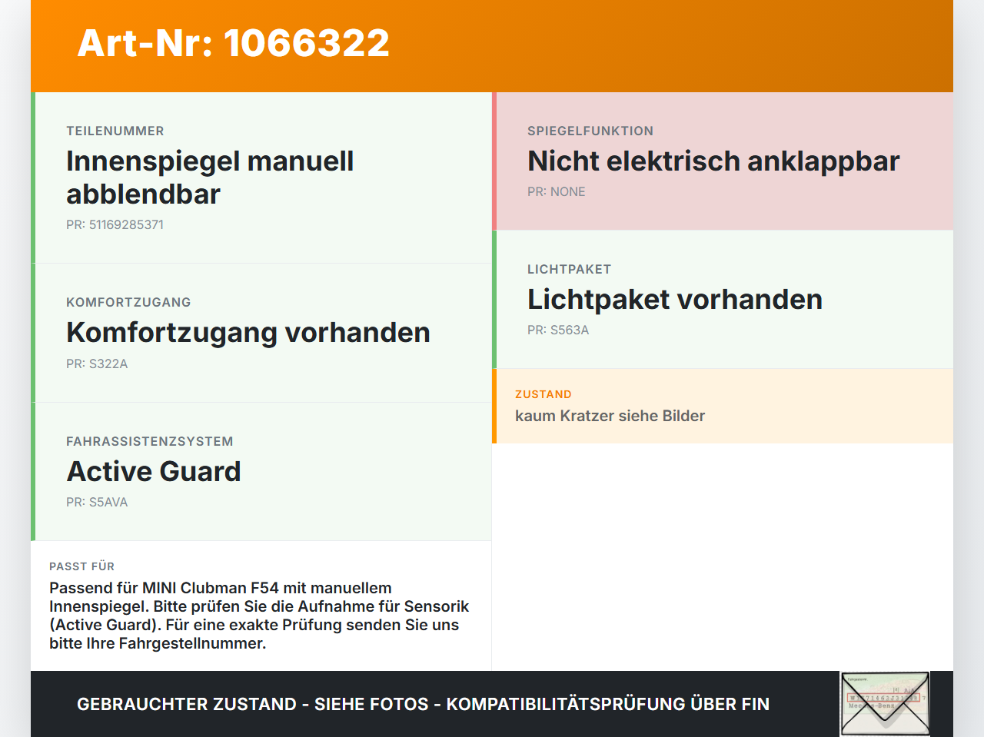Click part number PR: 51169285371

point(115,225)
